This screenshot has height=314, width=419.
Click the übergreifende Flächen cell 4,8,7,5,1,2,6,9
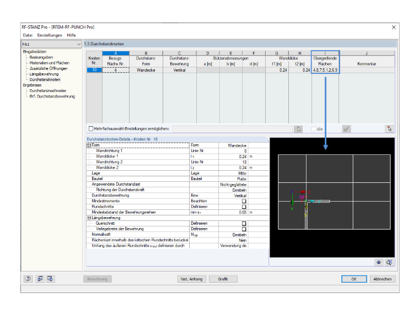coord(325,70)
